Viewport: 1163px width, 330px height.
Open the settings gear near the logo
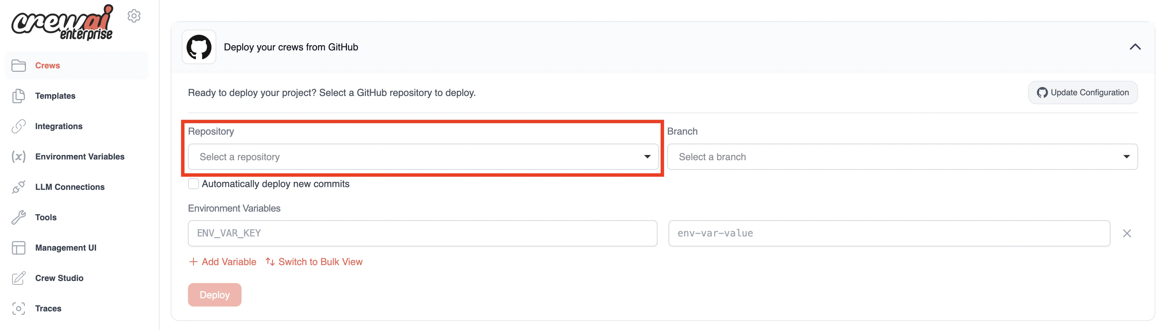134,16
